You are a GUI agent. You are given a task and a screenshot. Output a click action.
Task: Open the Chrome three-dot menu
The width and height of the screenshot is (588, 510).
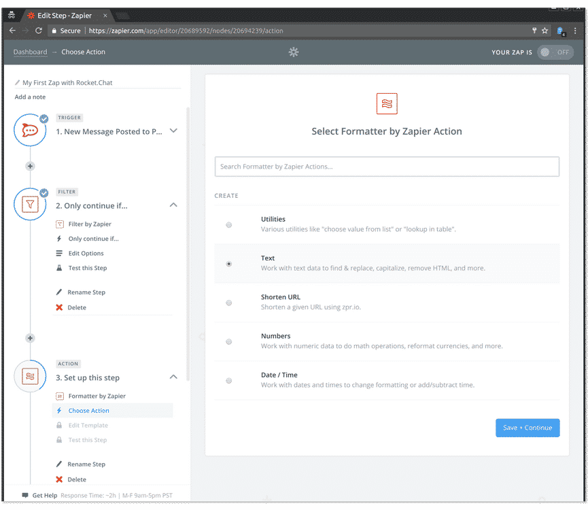tap(575, 31)
